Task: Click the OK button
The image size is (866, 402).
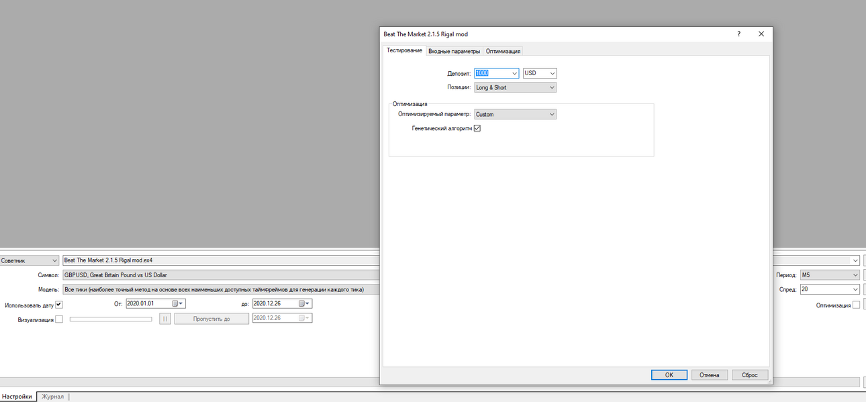Action: point(669,375)
